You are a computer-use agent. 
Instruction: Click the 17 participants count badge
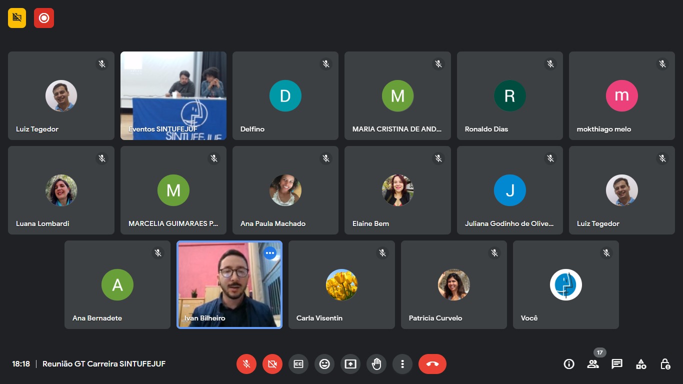tap(600, 352)
